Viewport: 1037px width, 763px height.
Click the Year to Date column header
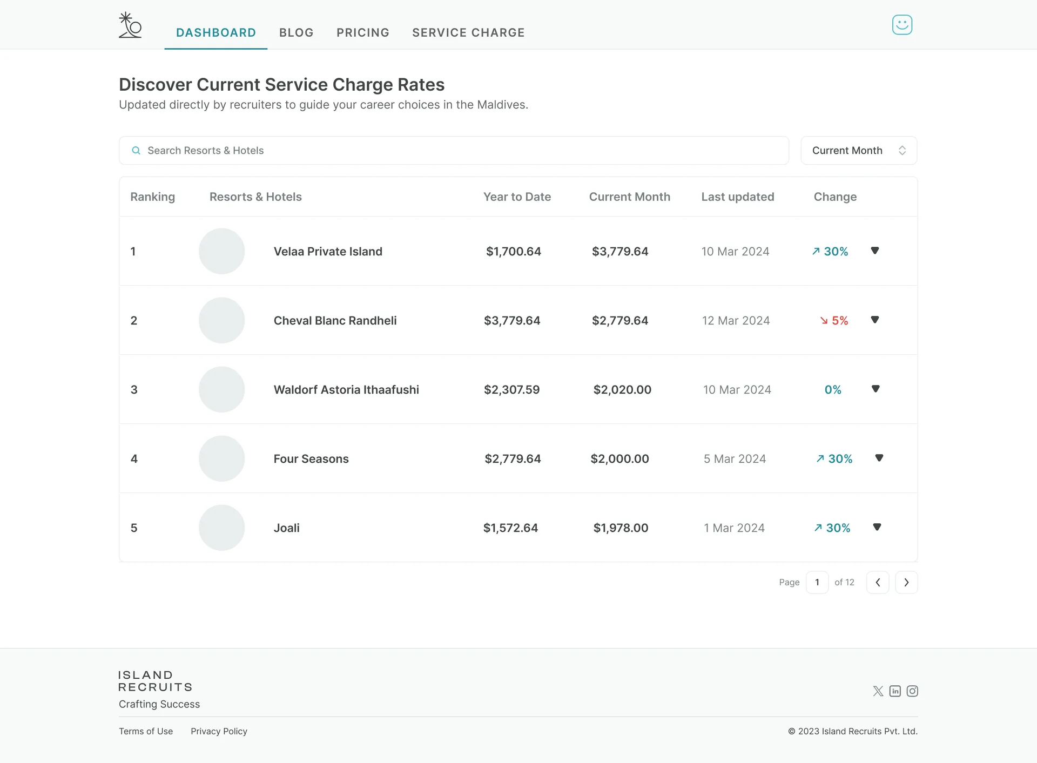tap(517, 197)
